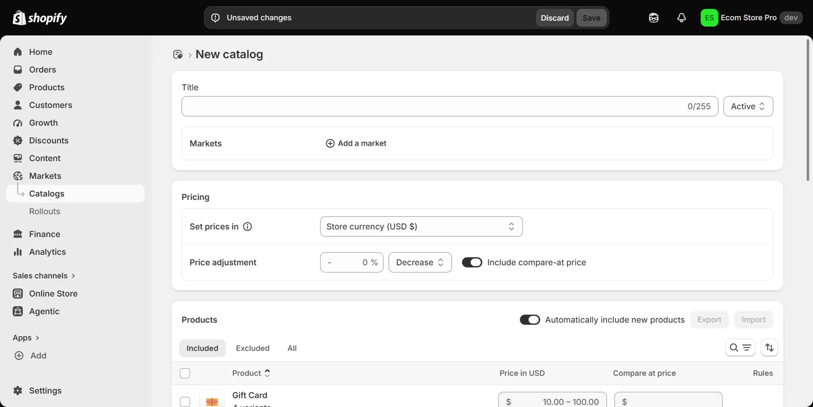Click the catalogs breadcrumb icon
813x407 pixels.
click(x=178, y=54)
